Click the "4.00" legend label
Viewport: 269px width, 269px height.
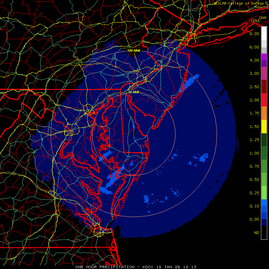pos(254,60)
